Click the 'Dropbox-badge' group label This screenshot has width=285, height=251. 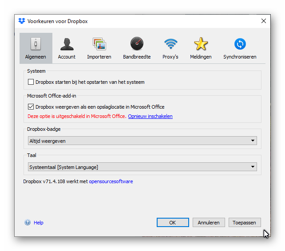[x=44, y=129]
